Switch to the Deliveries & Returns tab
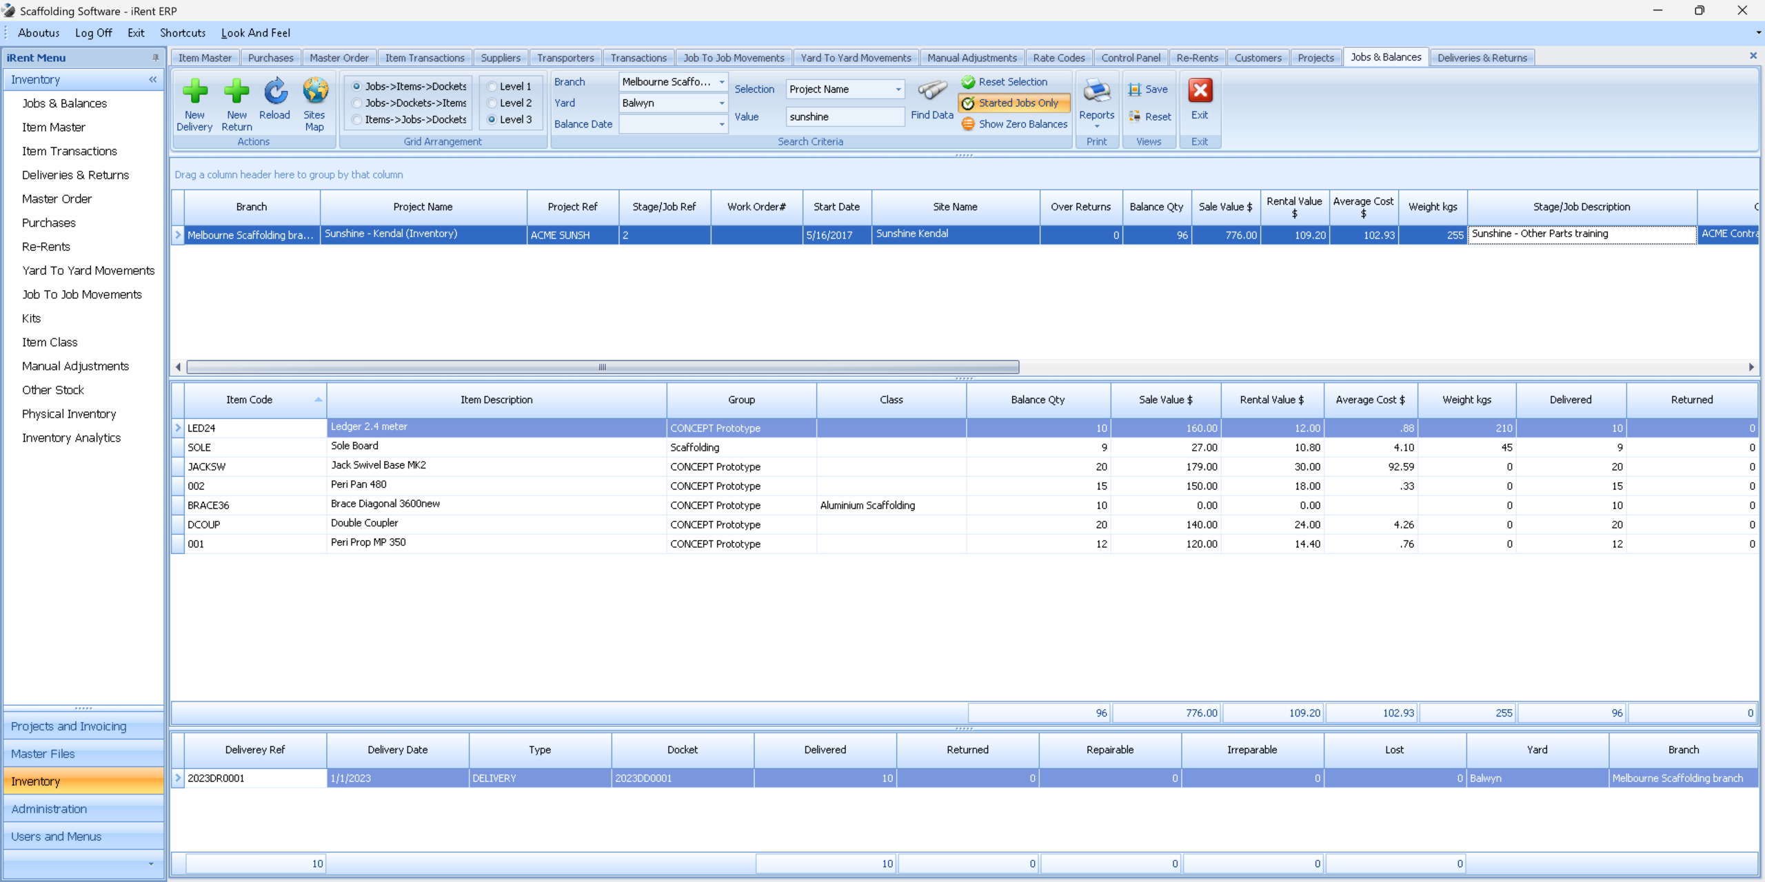Screen dimensions: 1765x882 (1482, 58)
